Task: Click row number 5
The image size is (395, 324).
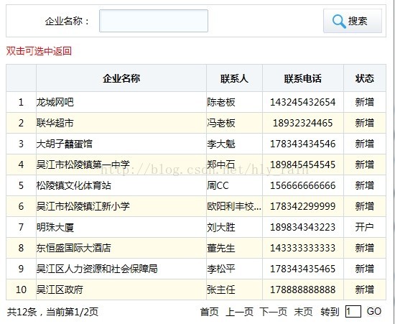Action: [21, 185]
